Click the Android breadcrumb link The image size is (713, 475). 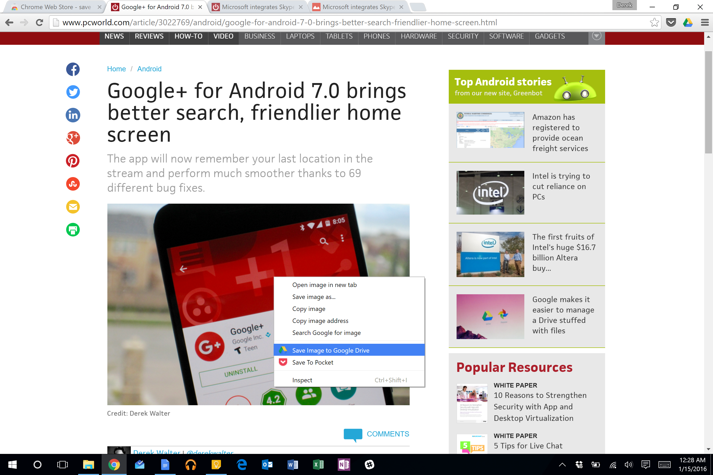pos(149,68)
